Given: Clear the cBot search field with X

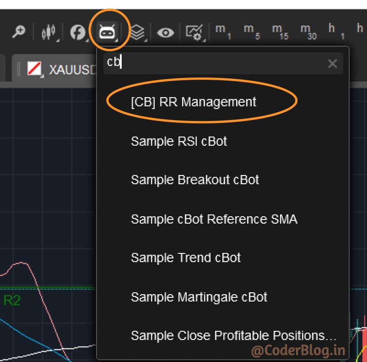Looking at the screenshot, I should pyautogui.click(x=332, y=64).
